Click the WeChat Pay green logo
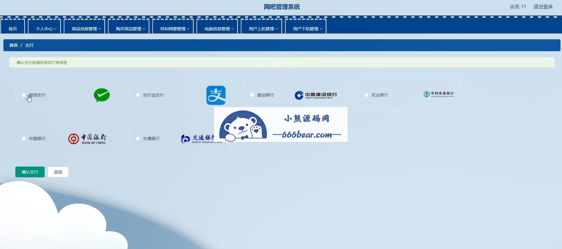 click(x=102, y=95)
